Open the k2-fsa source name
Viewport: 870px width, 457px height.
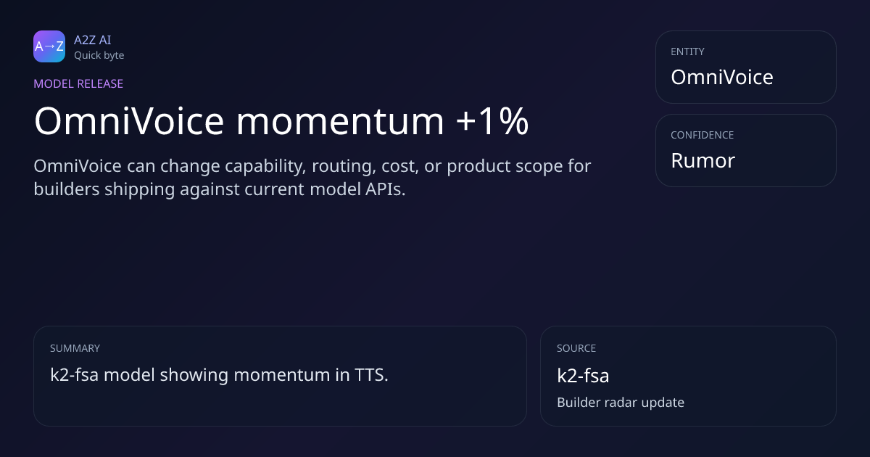pos(582,375)
